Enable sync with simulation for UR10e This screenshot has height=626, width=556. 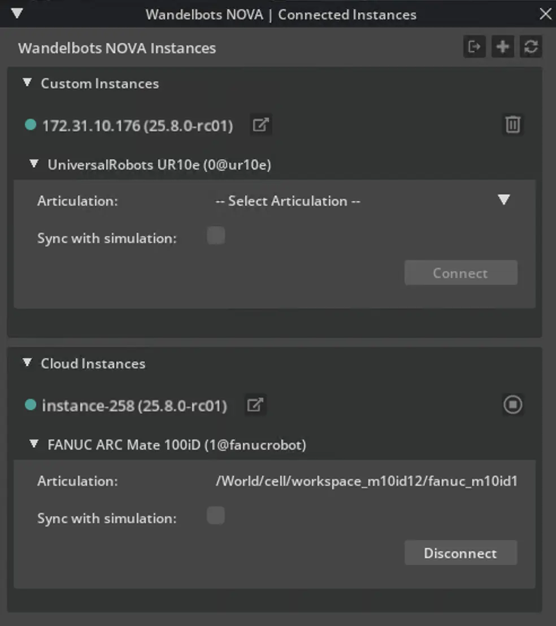(x=216, y=236)
